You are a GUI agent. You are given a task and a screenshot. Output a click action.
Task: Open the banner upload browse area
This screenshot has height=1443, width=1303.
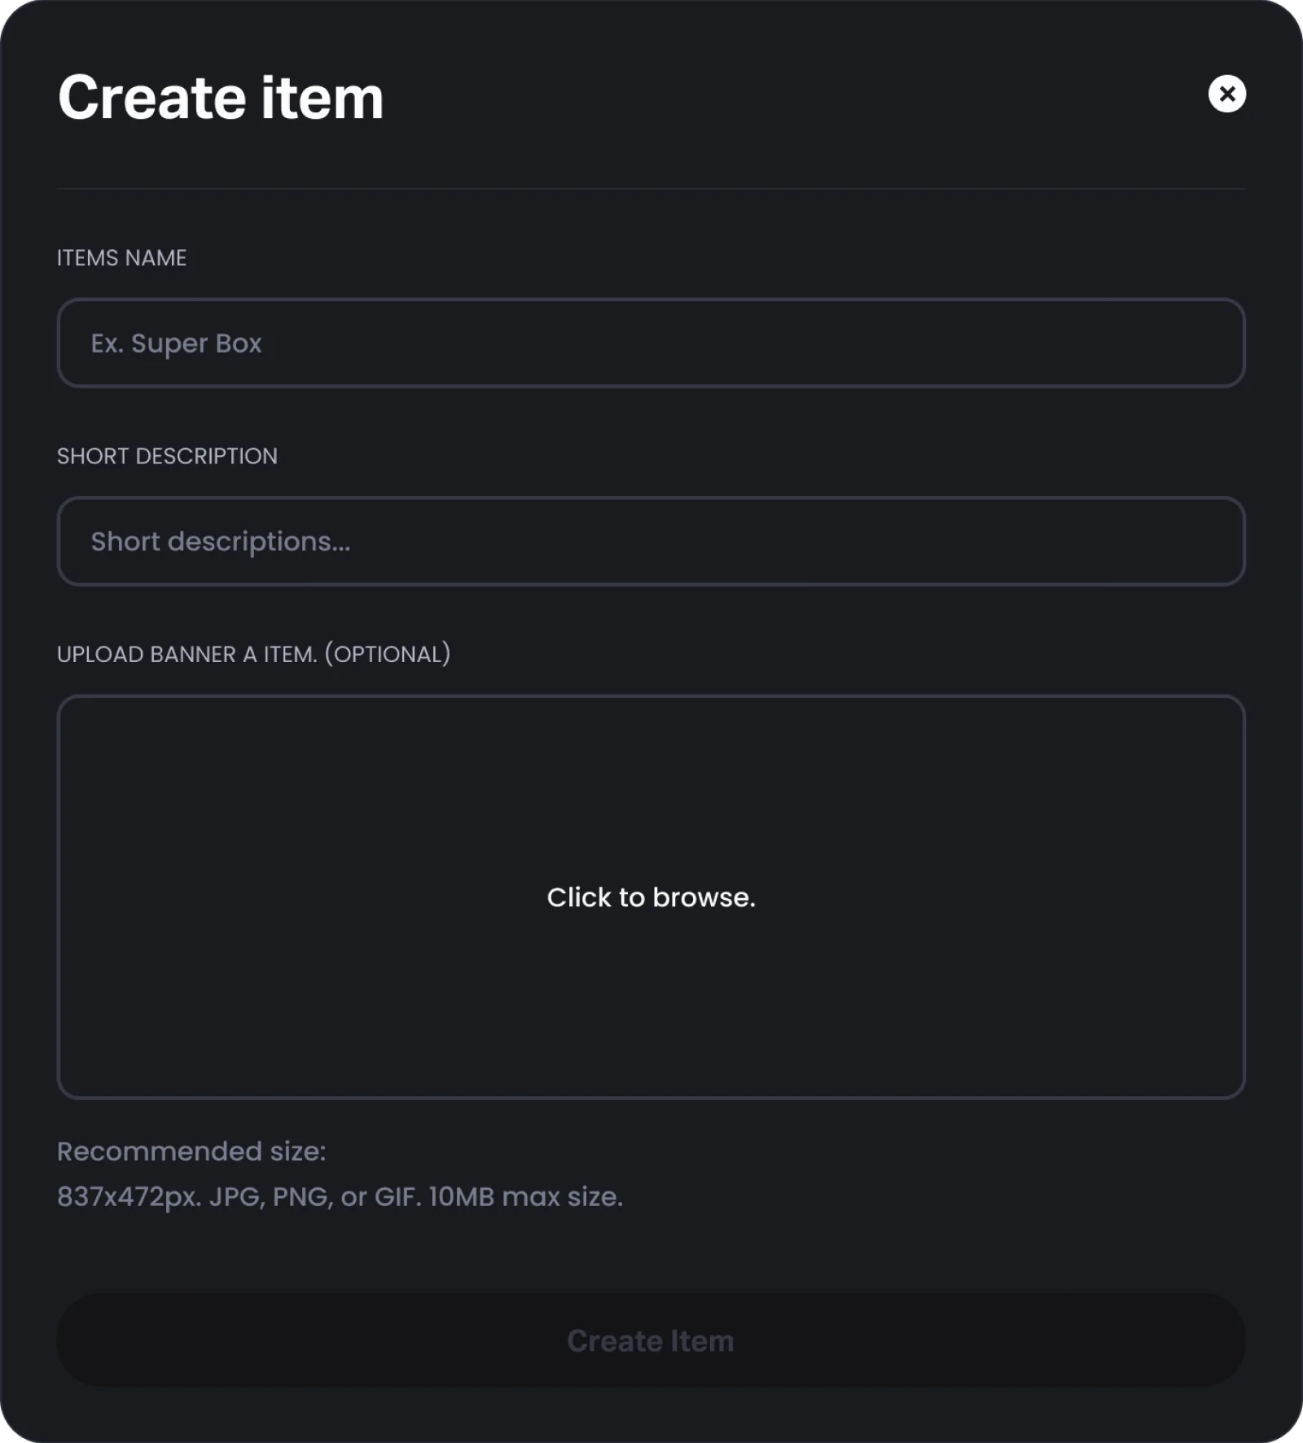(651, 897)
